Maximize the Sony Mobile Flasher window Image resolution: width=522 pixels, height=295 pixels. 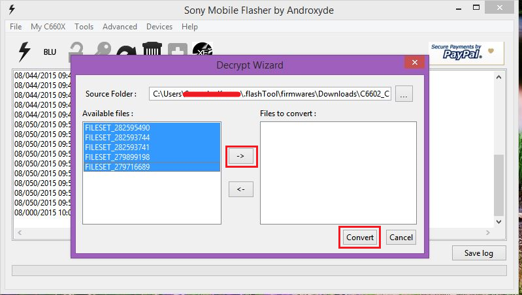pyautogui.click(x=476, y=8)
